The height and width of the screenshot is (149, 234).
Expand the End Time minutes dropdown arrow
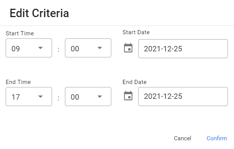[x=100, y=97]
